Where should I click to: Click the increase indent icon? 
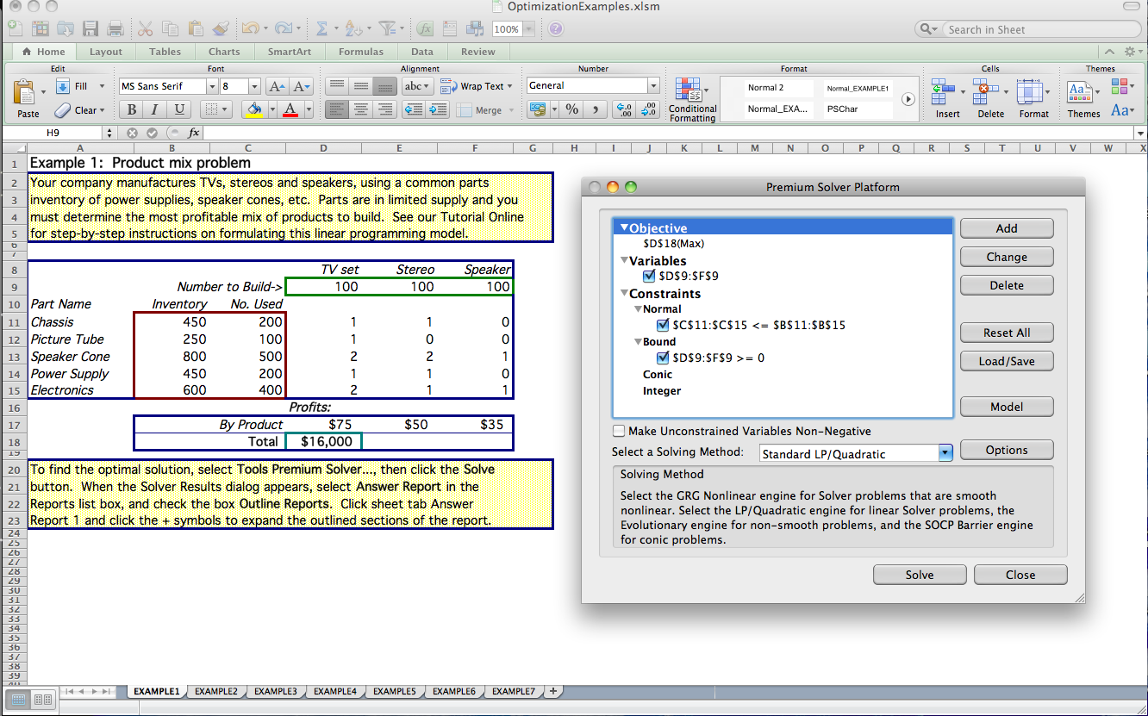tap(438, 109)
